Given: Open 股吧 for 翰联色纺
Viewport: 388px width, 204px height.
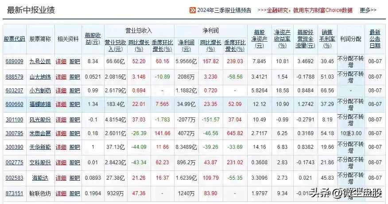Looking at the screenshot, I should 75,193.
